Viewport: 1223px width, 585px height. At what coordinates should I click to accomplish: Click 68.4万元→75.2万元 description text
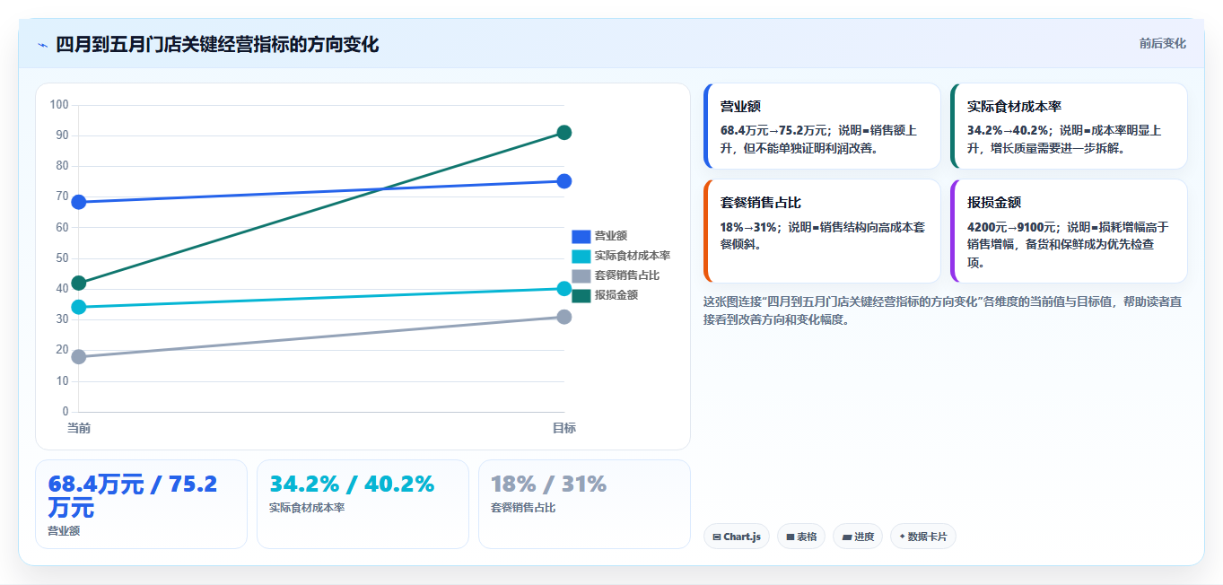[818, 139]
